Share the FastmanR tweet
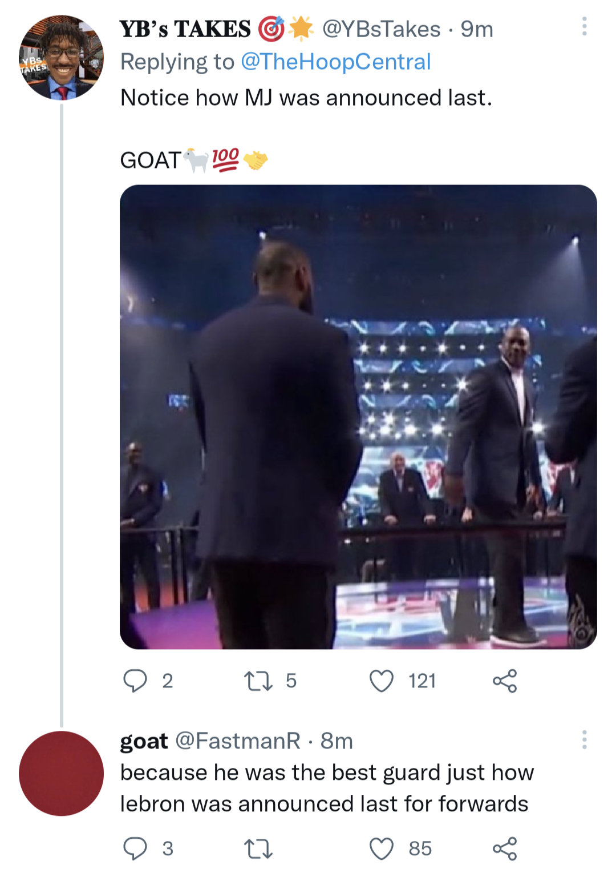 coord(505,848)
